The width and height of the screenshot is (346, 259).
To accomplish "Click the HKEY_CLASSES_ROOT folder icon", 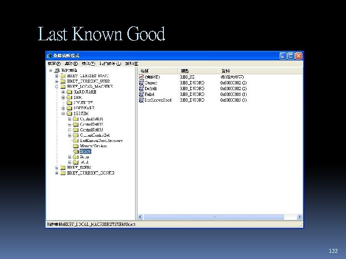I will (63, 76).
